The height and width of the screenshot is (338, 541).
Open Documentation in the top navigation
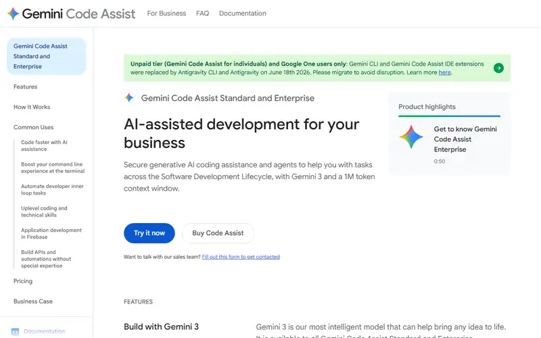(243, 14)
